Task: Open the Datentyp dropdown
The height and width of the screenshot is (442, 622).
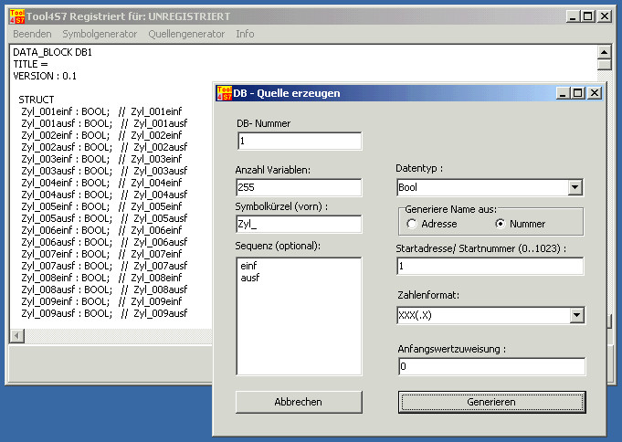Action: click(x=575, y=187)
